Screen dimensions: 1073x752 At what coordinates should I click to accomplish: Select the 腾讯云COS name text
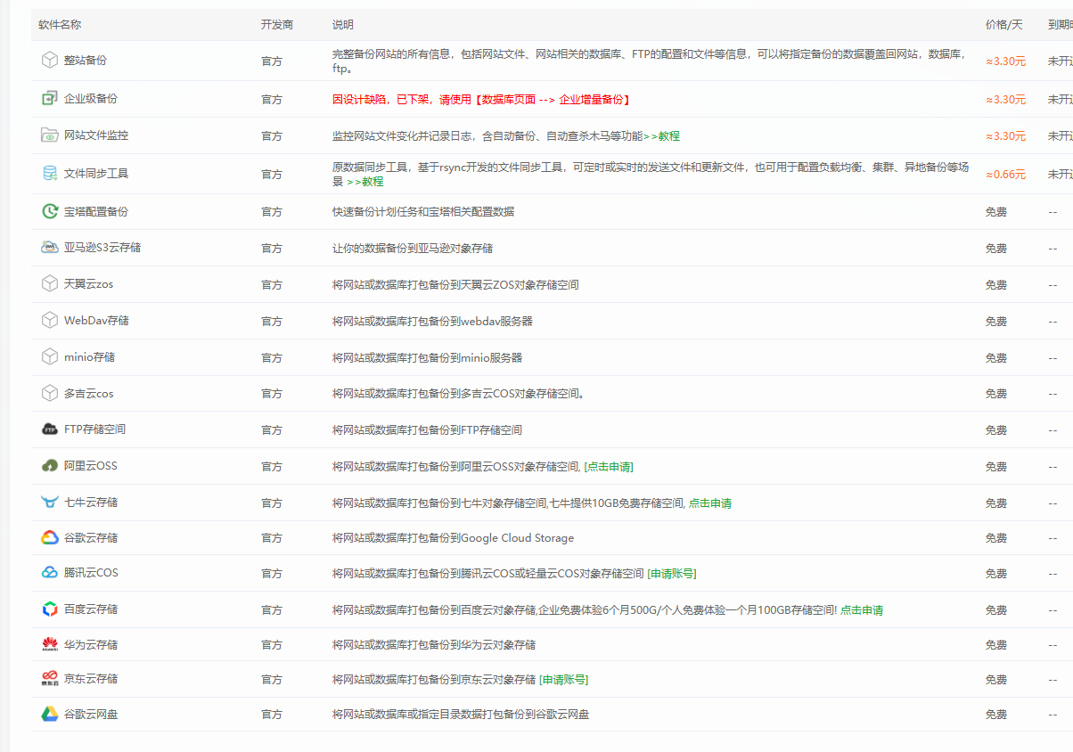click(91, 573)
